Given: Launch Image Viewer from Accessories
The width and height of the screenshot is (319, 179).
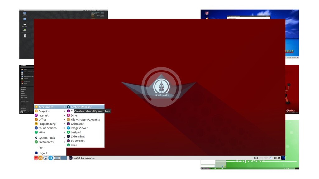Looking at the screenshot, I should (85, 128).
